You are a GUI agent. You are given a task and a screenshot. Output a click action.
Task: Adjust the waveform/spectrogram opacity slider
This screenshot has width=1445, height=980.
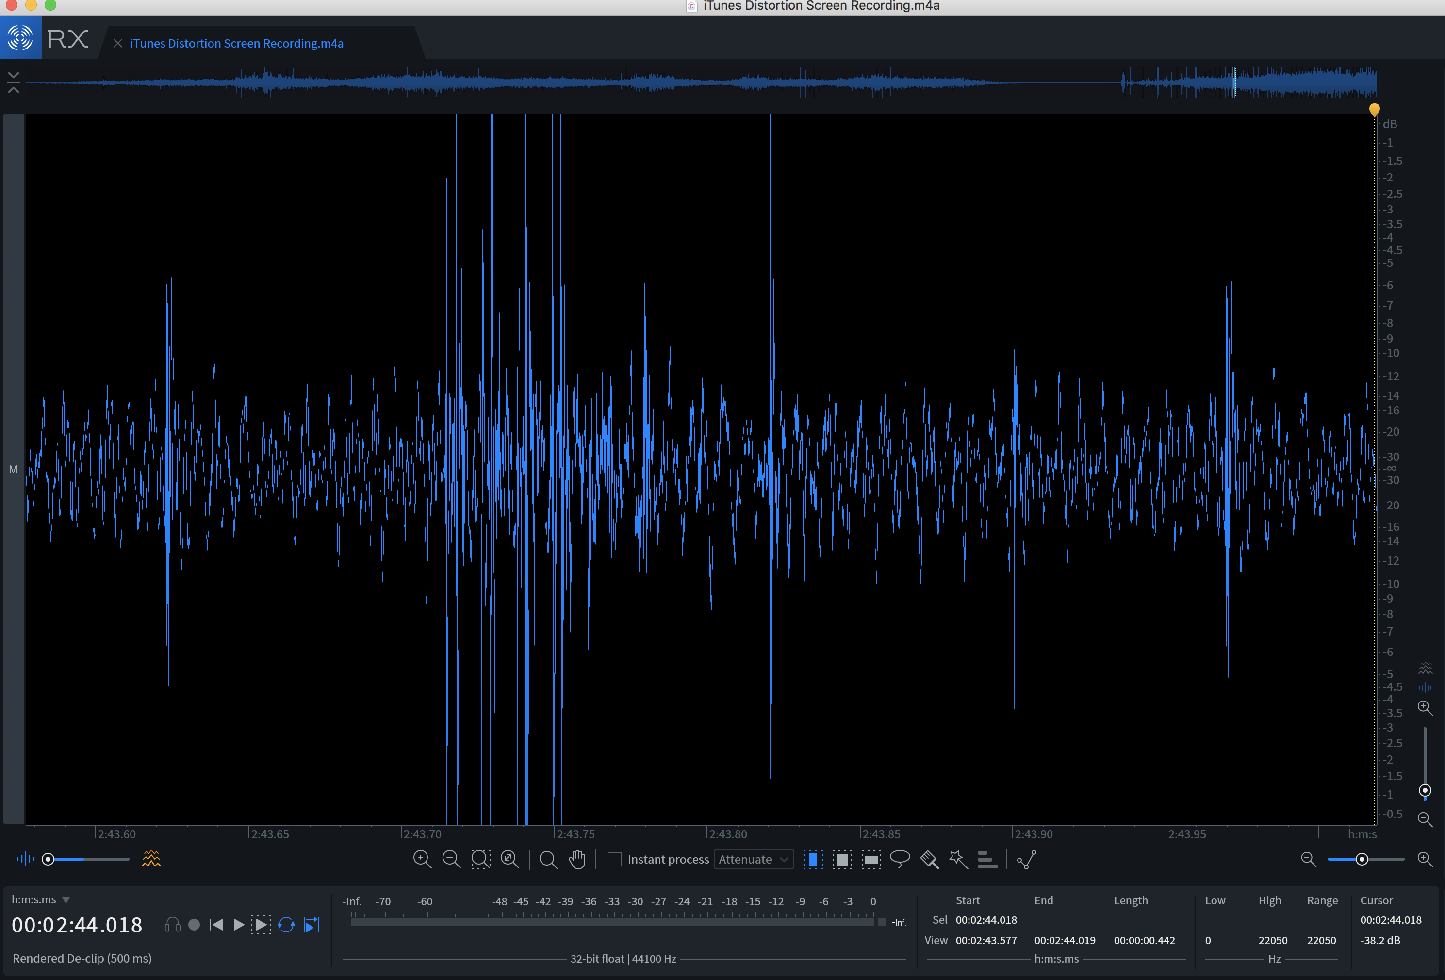(x=49, y=859)
